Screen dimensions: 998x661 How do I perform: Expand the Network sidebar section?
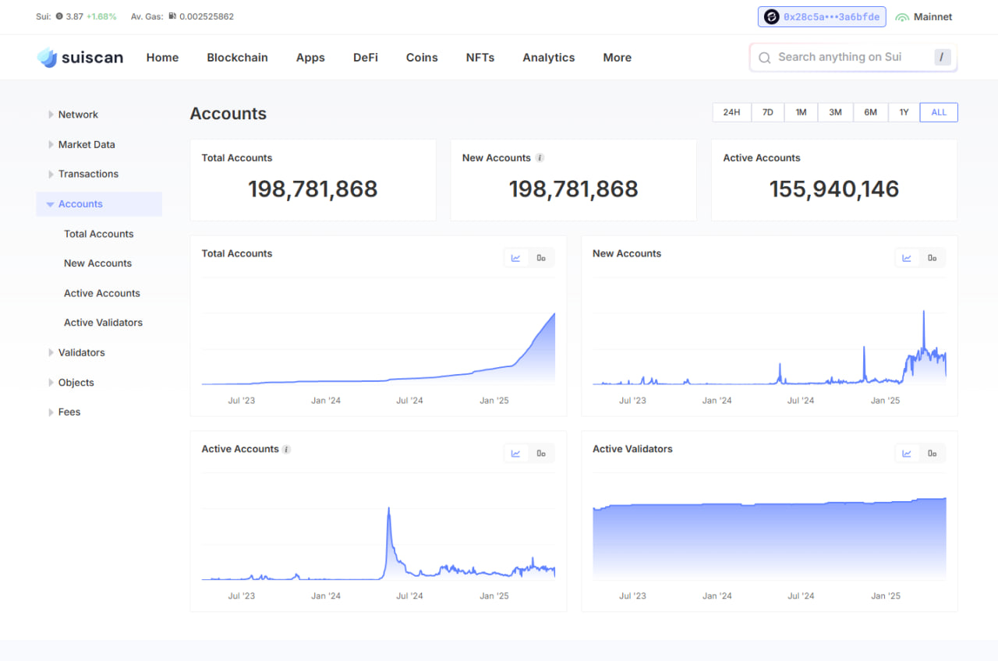78,115
